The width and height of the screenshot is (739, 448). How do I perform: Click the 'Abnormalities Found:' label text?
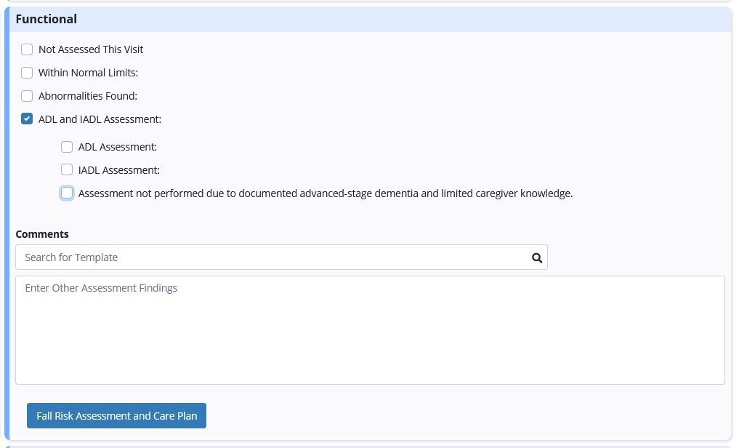88,96
